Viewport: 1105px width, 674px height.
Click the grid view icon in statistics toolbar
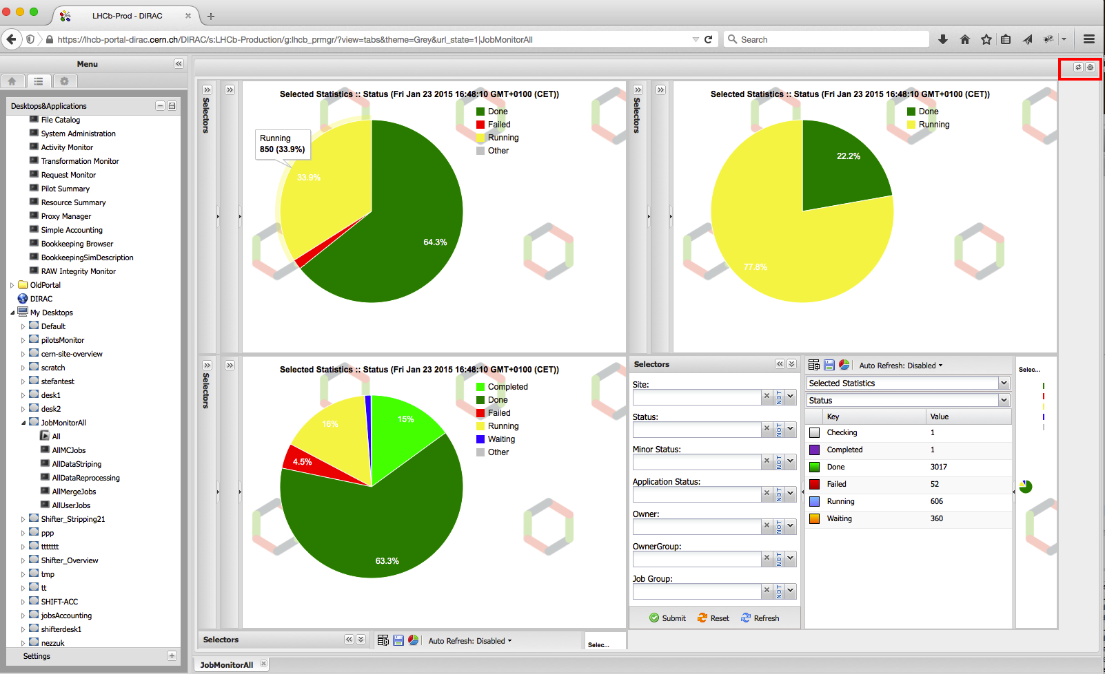[814, 365]
